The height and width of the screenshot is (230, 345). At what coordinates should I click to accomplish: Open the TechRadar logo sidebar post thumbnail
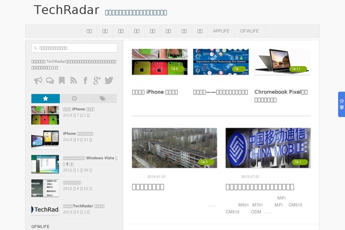45,209
